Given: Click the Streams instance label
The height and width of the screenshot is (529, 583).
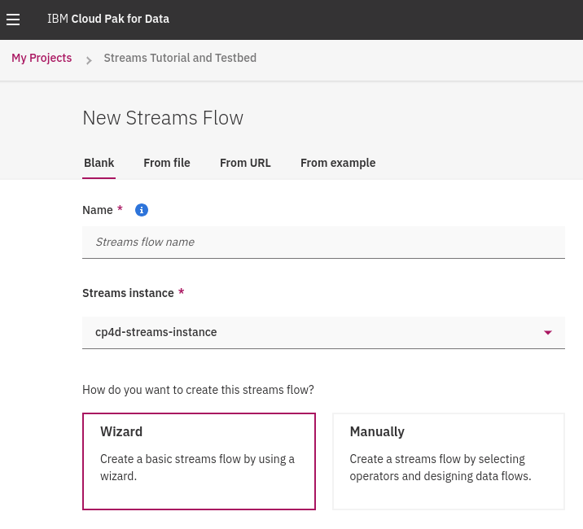Looking at the screenshot, I should coord(128,293).
